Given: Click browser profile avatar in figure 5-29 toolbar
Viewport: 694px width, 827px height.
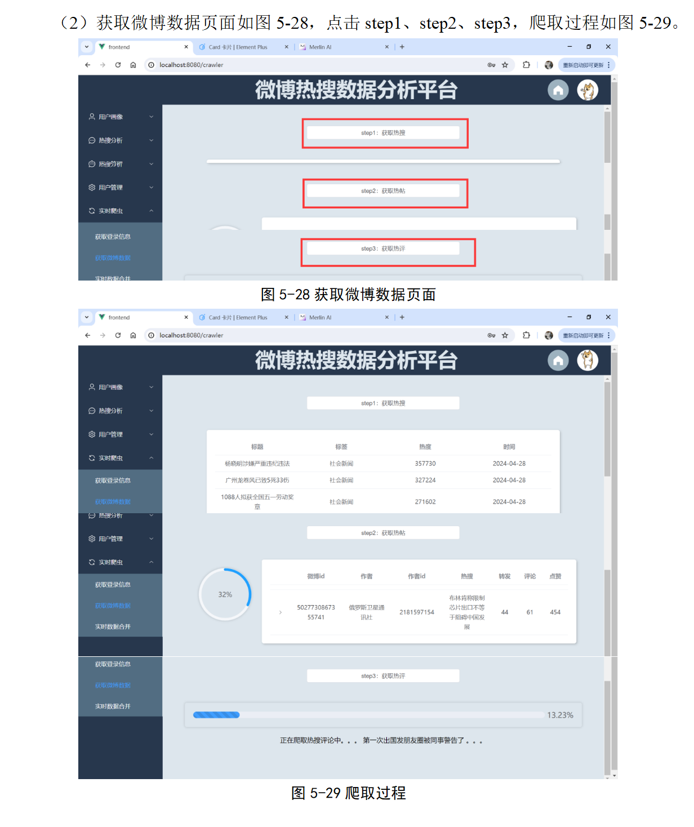Looking at the screenshot, I should click(549, 335).
